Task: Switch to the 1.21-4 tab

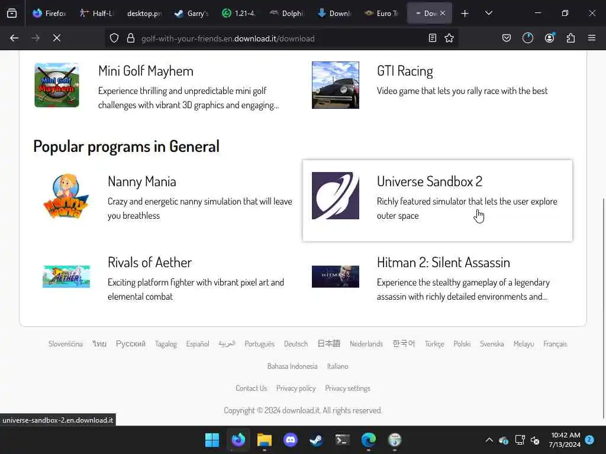Action: click(238, 13)
